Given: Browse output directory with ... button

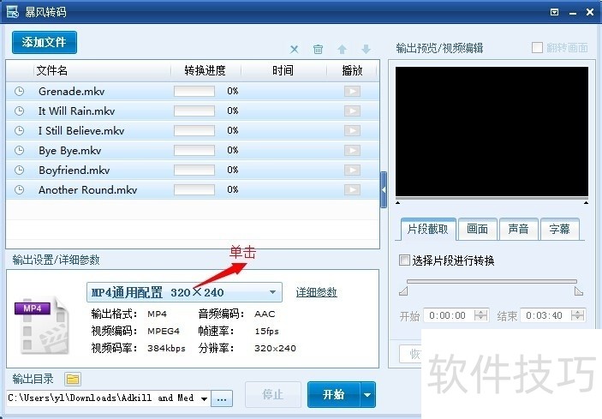Looking at the screenshot, I should pyautogui.click(x=222, y=399).
